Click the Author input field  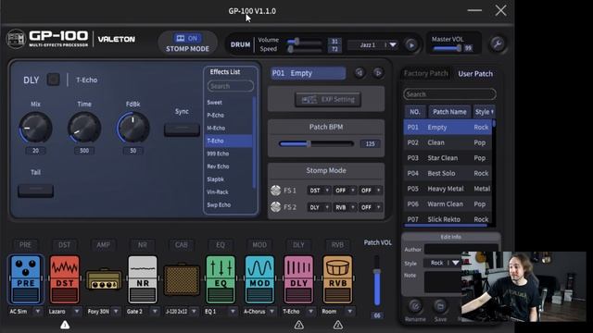pyautogui.click(x=461, y=249)
